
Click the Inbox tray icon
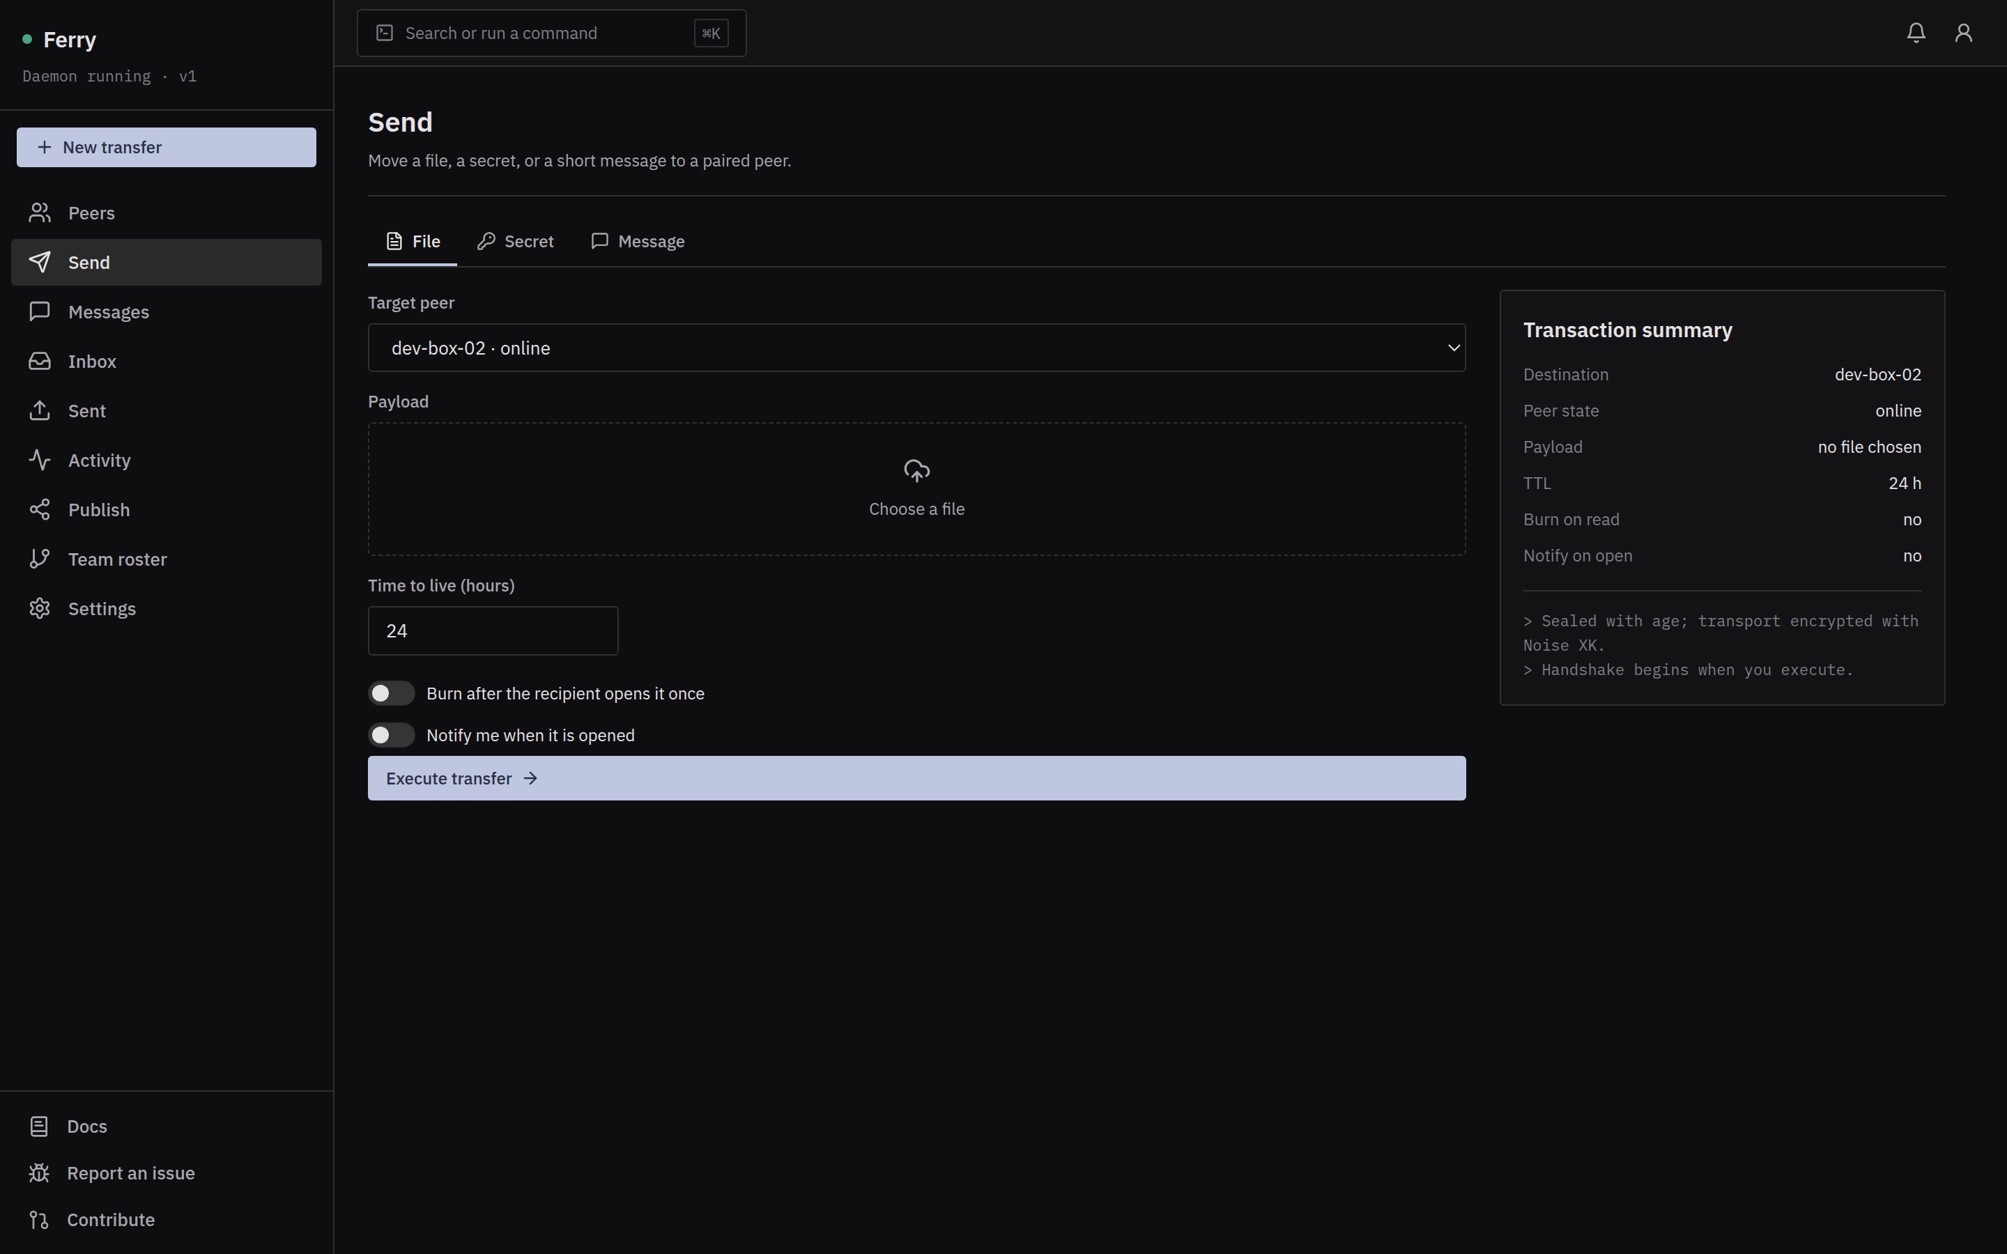pos(40,362)
